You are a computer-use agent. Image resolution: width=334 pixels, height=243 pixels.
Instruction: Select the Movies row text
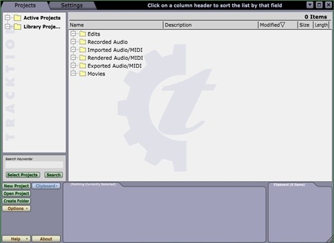tap(96, 74)
